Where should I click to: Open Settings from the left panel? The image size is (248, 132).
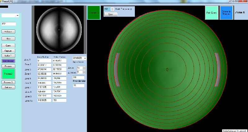pyautogui.click(x=8, y=87)
